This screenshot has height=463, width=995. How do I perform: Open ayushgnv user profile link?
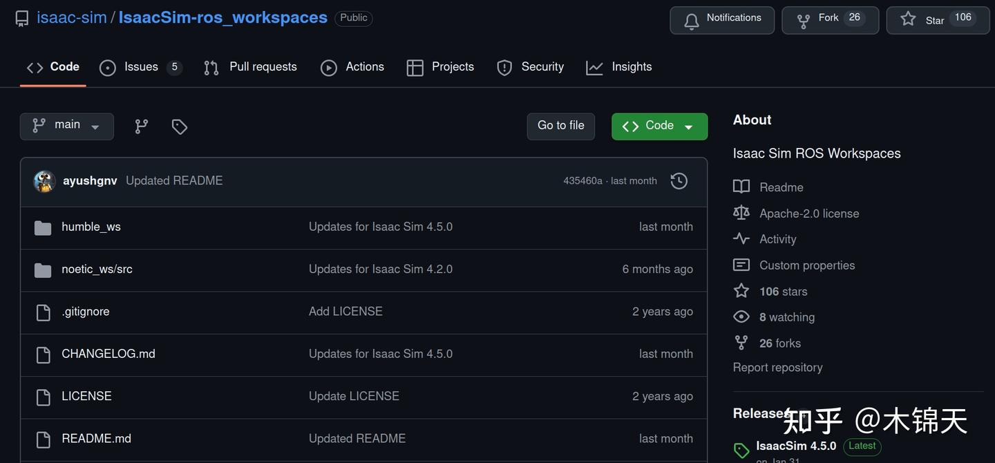pyautogui.click(x=90, y=181)
